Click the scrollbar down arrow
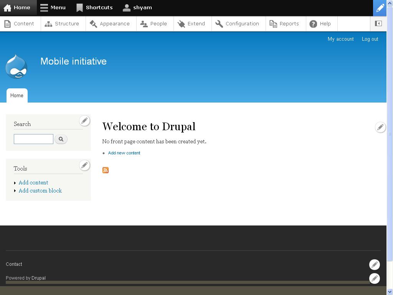The height and width of the screenshot is (295, 393). pos(390,292)
